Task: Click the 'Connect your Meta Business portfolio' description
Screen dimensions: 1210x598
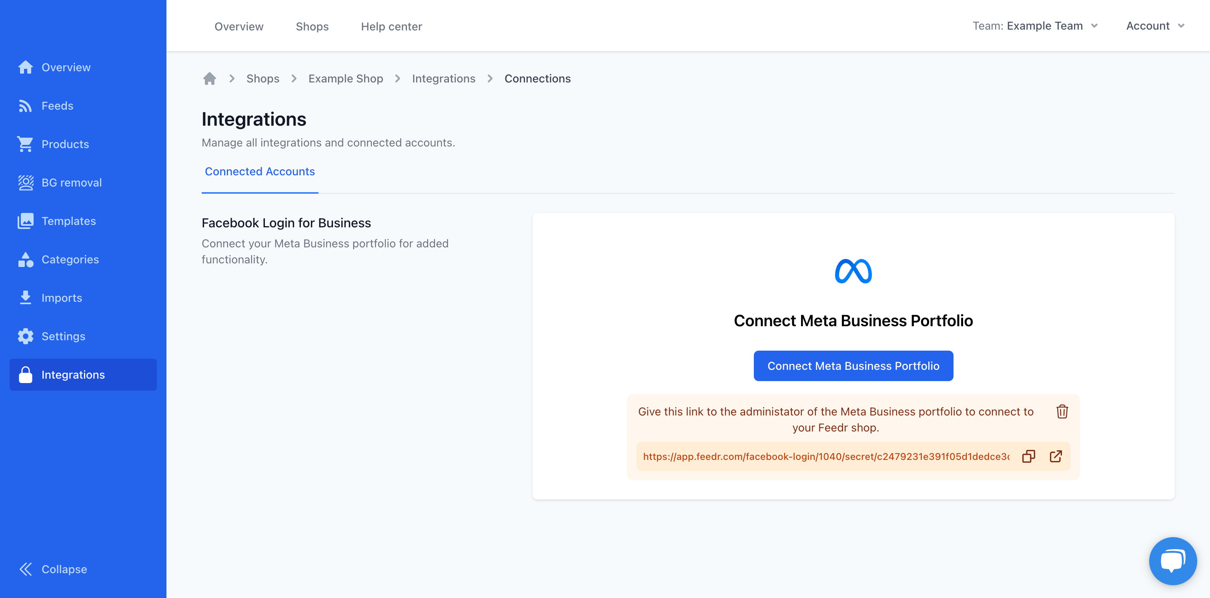Action: click(x=325, y=251)
